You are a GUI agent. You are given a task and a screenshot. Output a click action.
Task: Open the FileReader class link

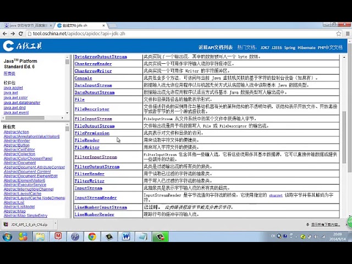point(87,140)
